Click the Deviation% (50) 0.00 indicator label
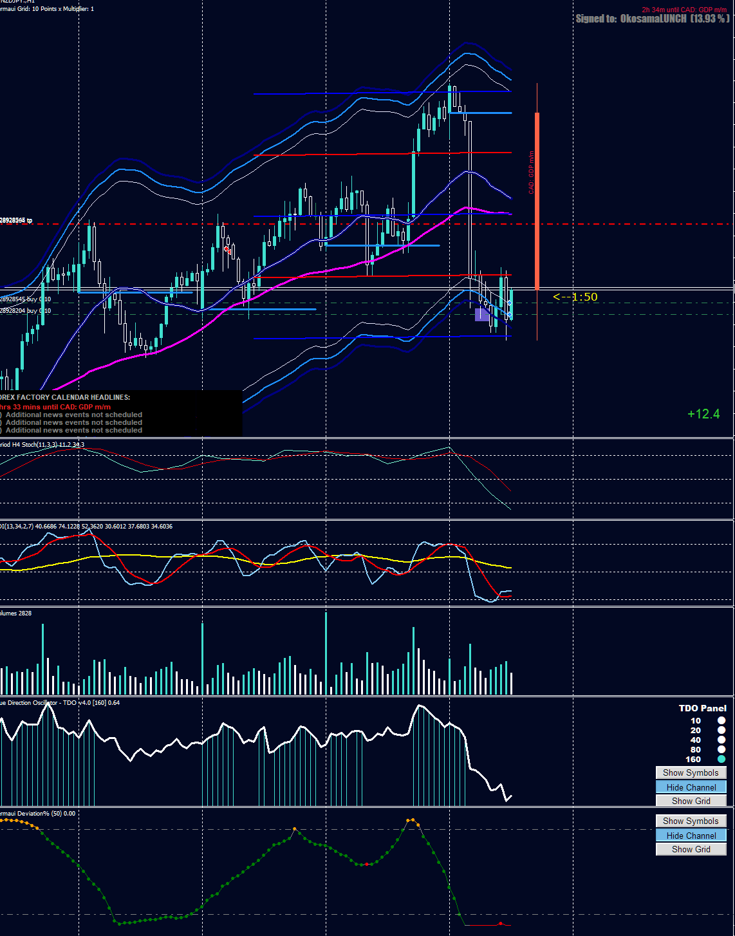The width and height of the screenshot is (735, 936). coord(38,814)
